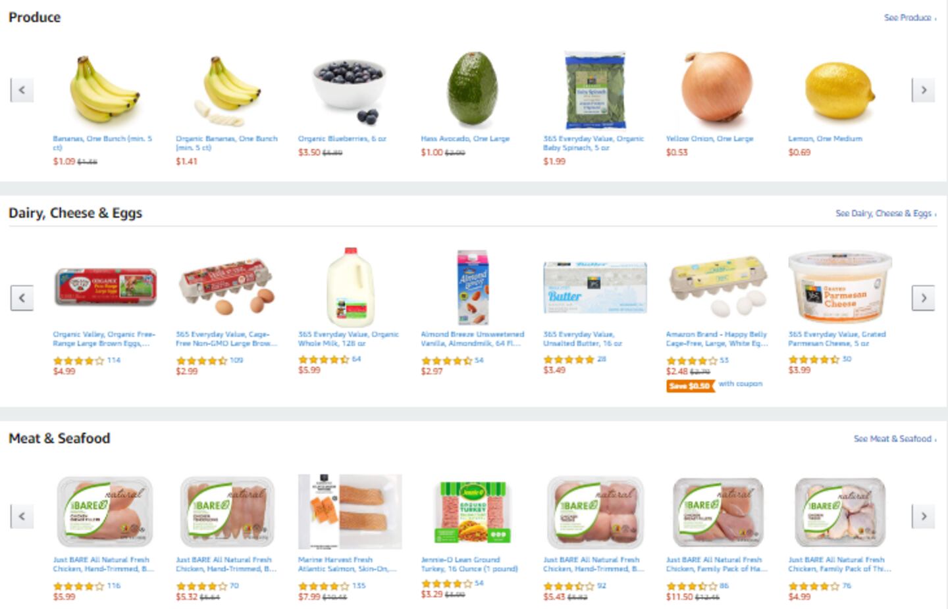View the Yellow Onion product photo

tap(717, 87)
